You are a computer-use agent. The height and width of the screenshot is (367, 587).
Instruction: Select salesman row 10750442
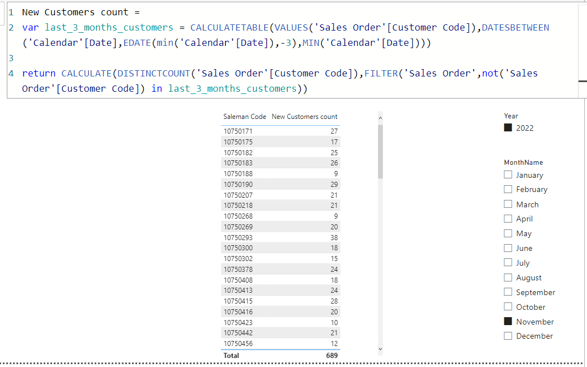tap(280, 333)
